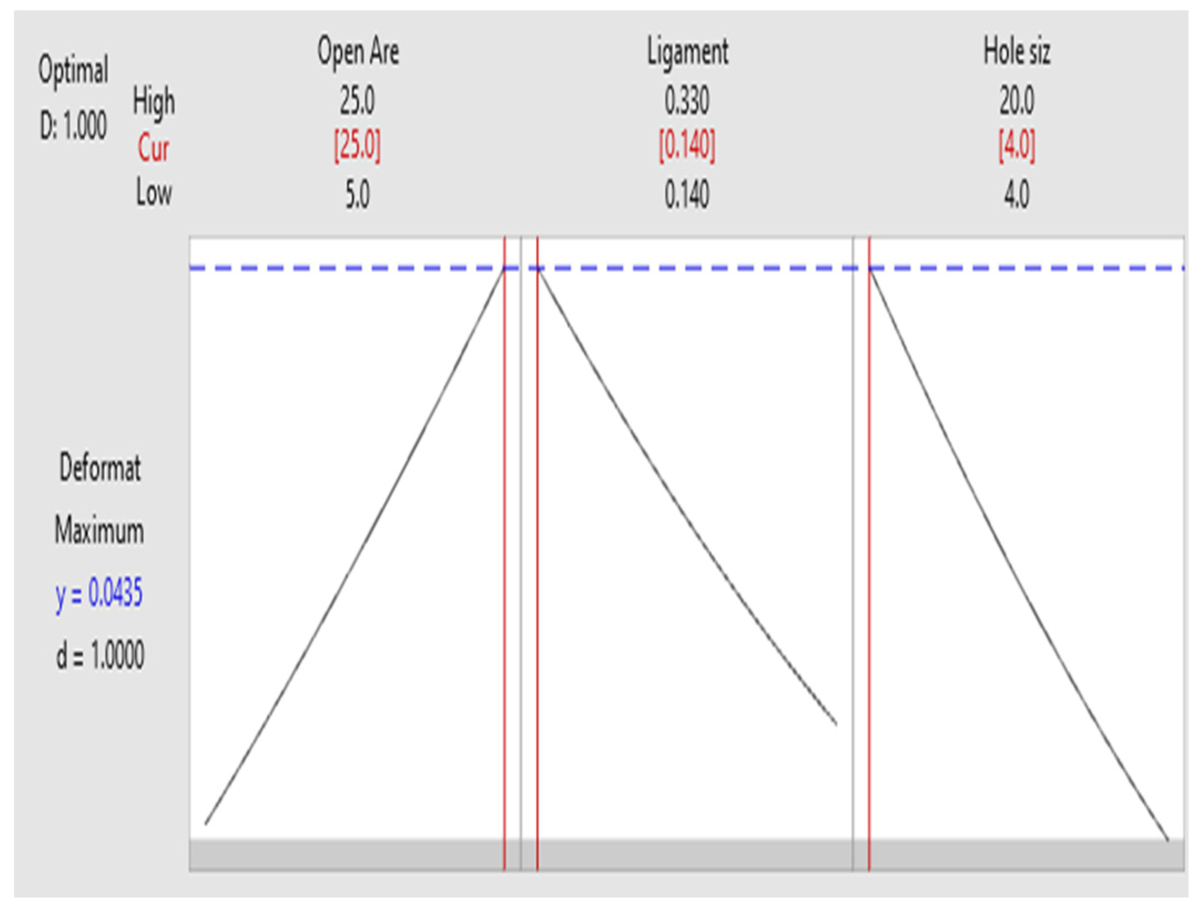Click the blue y = 0.0435 response value

coord(99,594)
